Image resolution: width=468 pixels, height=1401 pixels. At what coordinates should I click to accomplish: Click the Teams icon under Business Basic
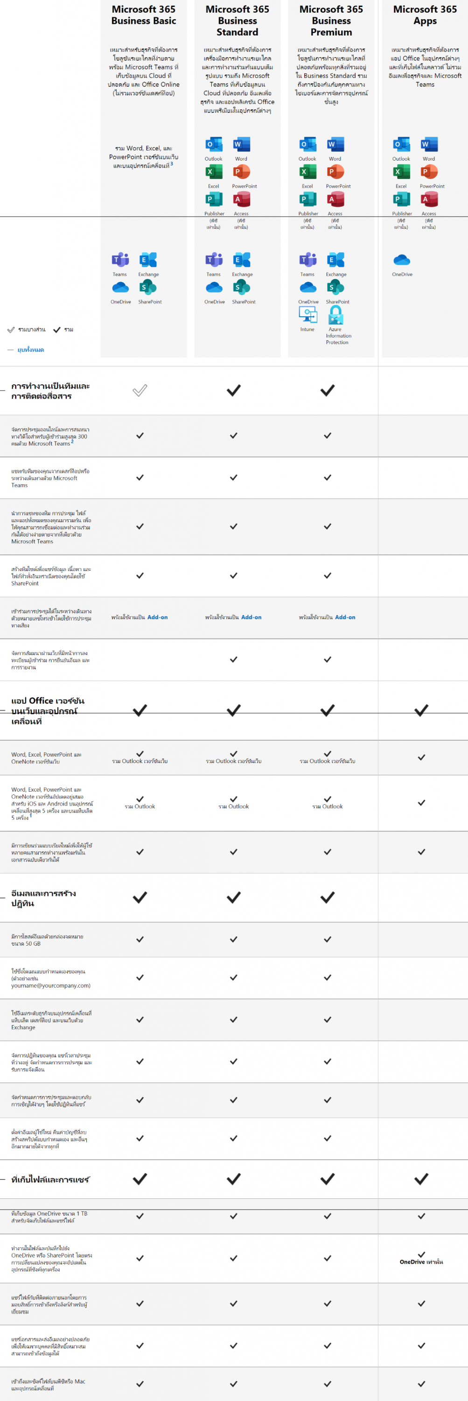pos(120,260)
